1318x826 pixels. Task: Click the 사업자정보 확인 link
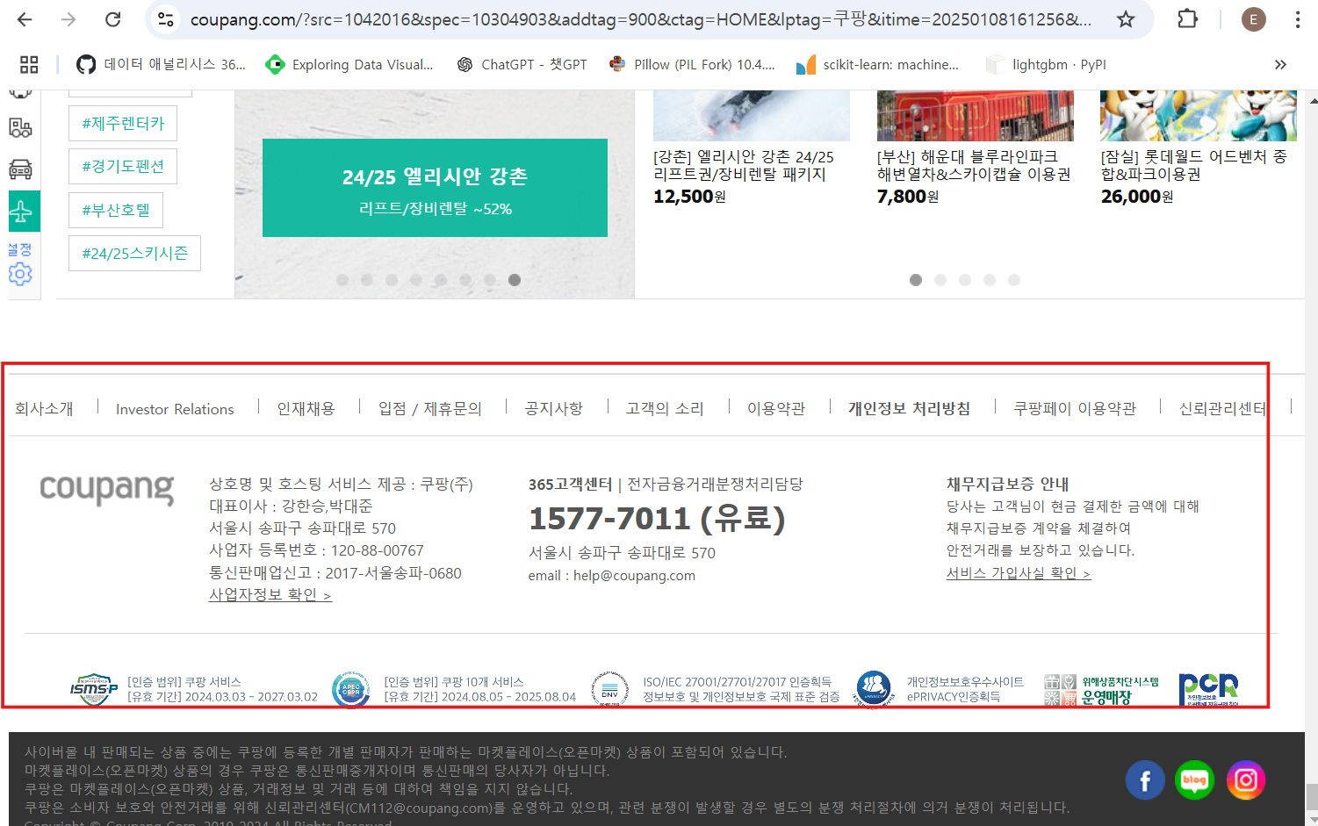(x=270, y=595)
